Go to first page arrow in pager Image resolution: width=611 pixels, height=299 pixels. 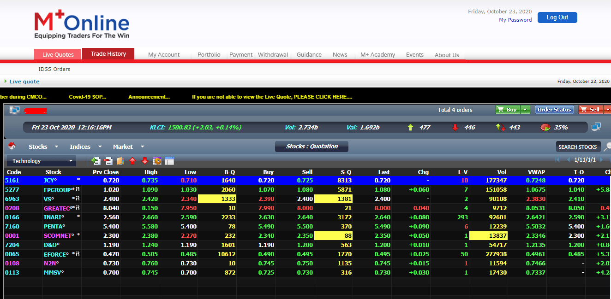point(557,160)
